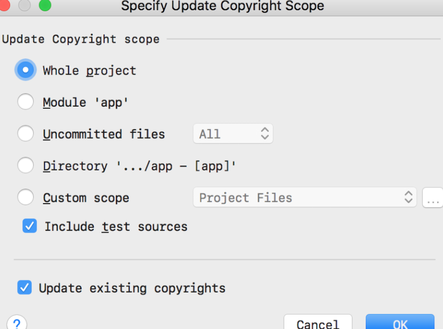
Task: Open the help question mark icon
Action: point(17,323)
